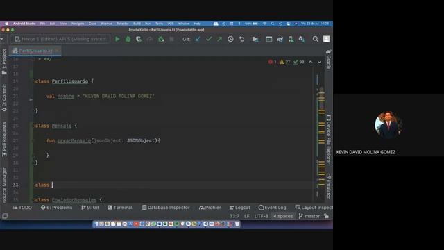444x250 pixels.
Task: Open the Resource Manager side panel
Action: pyautogui.click(x=4, y=185)
